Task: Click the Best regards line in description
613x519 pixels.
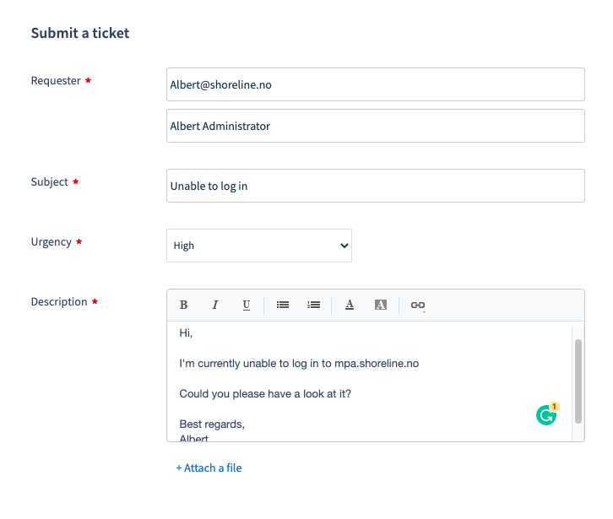Action: [x=212, y=424]
